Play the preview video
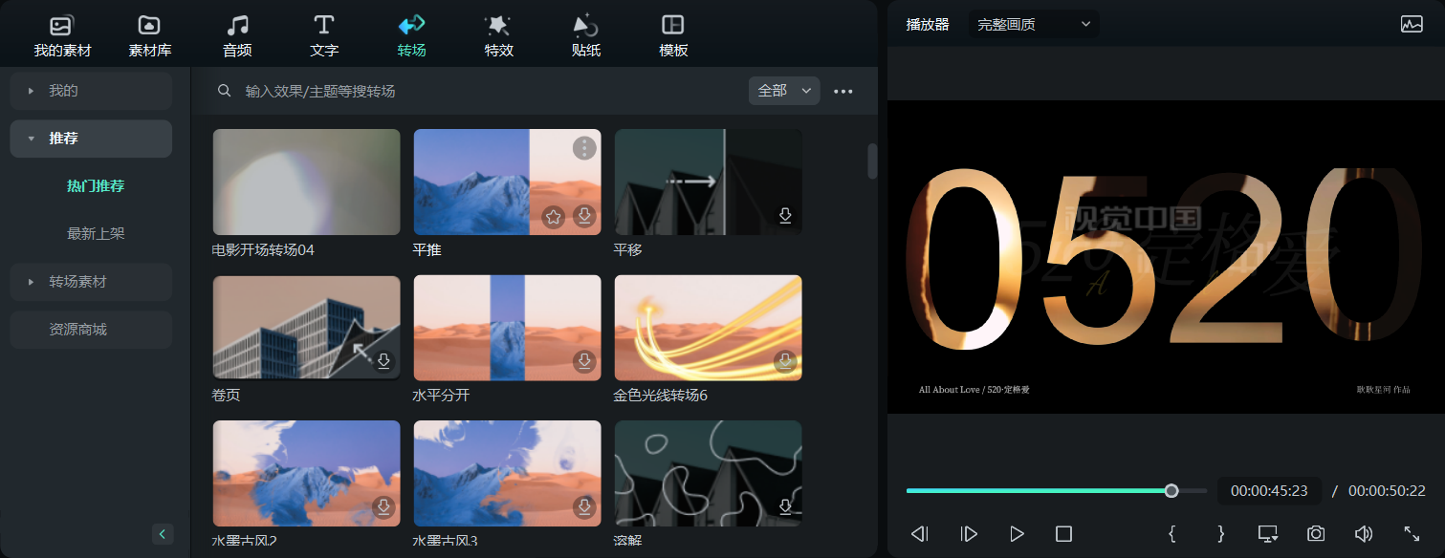This screenshot has height=558, width=1445. pyautogui.click(x=1017, y=534)
